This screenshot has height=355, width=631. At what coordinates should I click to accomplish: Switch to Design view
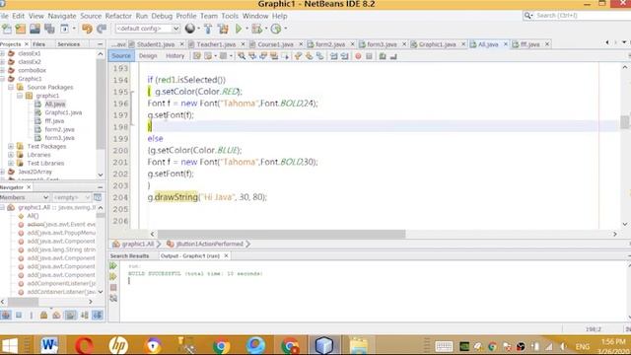[148, 56]
